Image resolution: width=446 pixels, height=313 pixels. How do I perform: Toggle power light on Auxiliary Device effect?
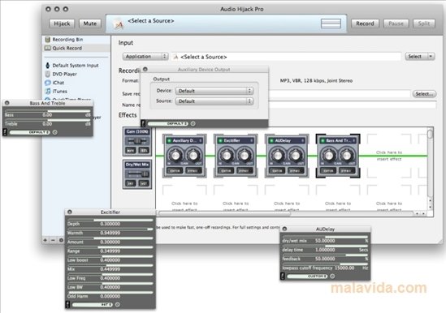point(169,140)
